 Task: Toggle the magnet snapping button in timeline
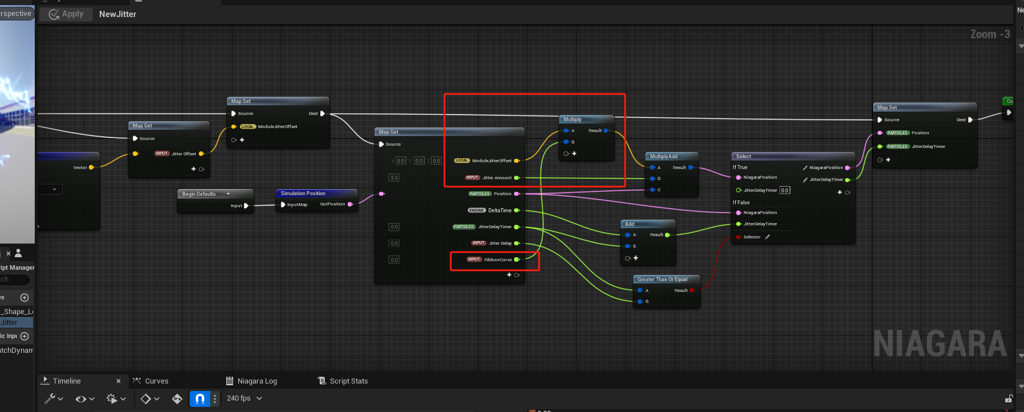pos(199,399)
